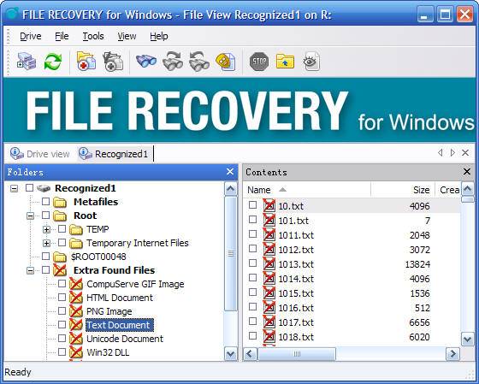The width and height of the screenshot is (479, 384).
Task: Click the recover folder icon with red cross
Action: (86, 62)
